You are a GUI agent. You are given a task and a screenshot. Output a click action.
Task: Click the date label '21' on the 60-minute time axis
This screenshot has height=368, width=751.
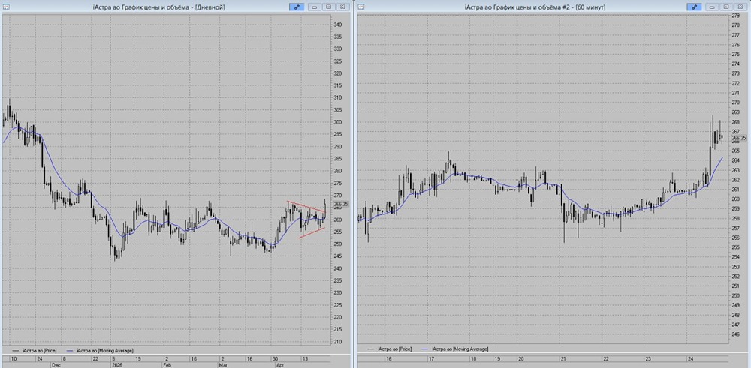point(564,358)
